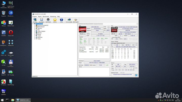Show the About toolbar icon

[61, 20]
